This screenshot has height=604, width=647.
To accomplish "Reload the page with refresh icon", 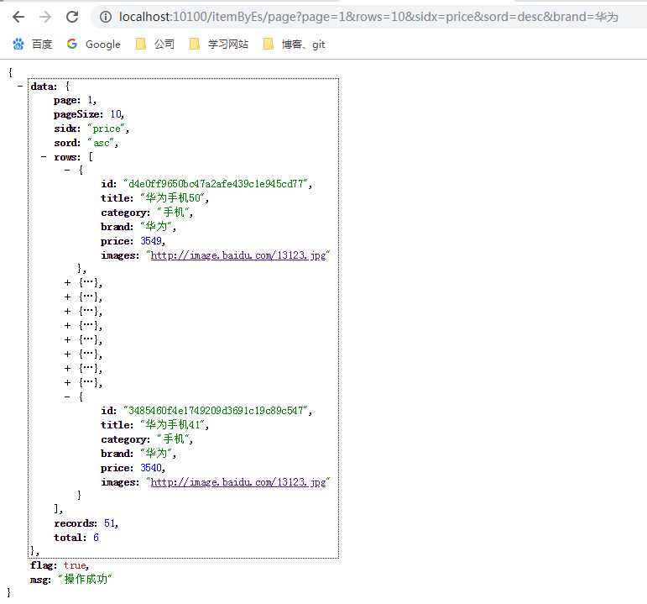I will tap(73, 17).
